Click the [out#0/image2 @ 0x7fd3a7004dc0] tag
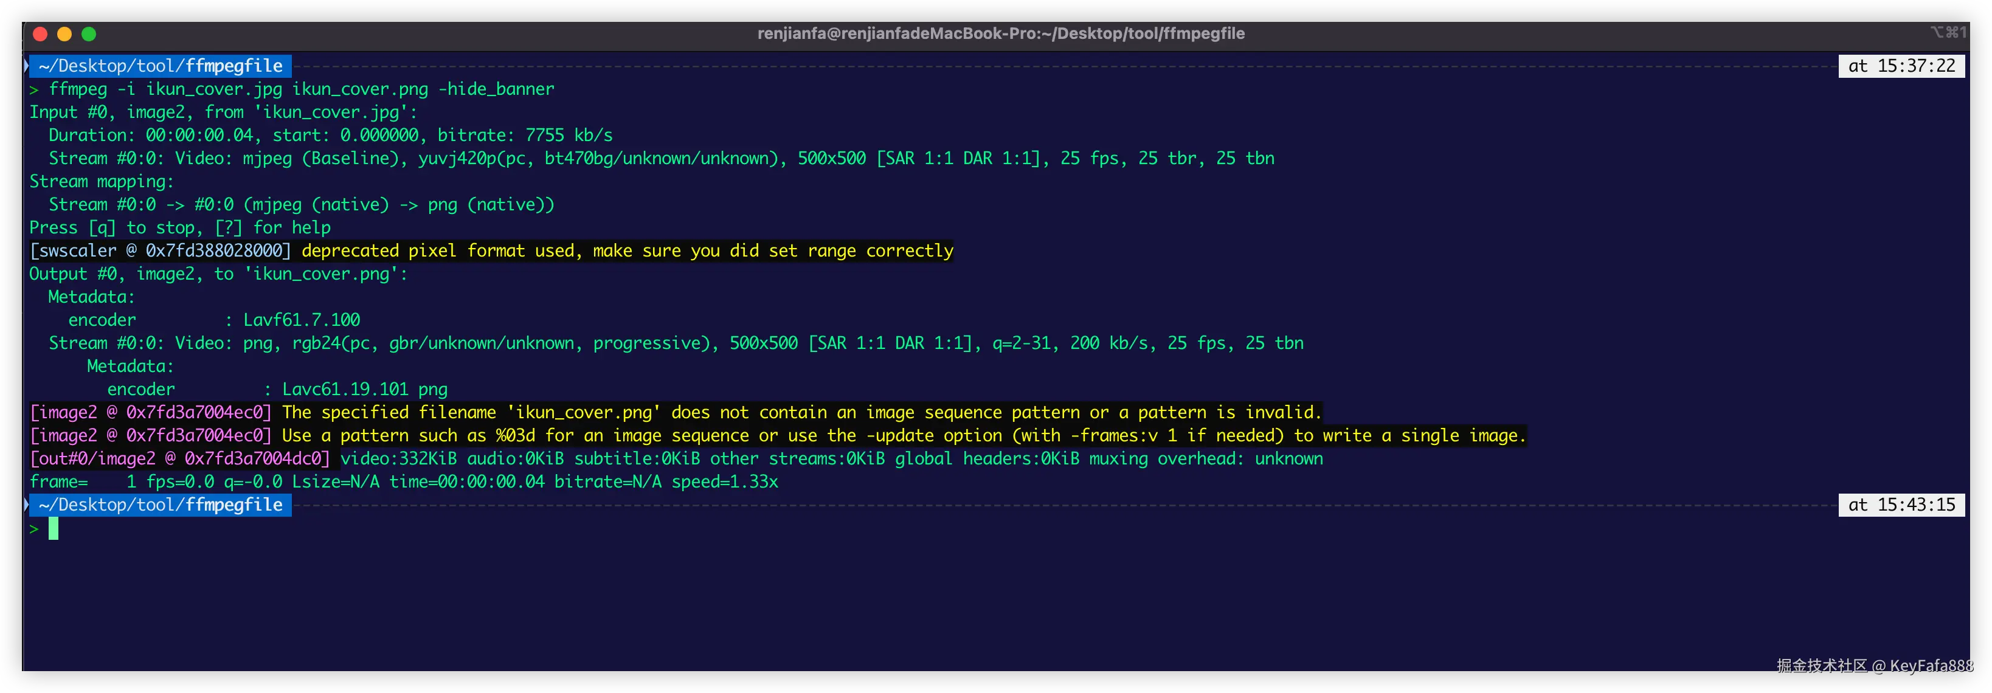 pos(180,458)
